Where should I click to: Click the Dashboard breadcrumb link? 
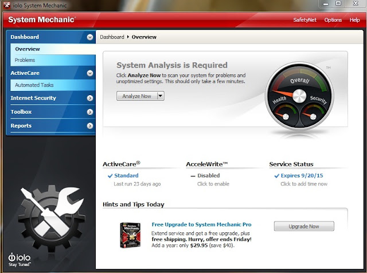(x=112, y=37)
